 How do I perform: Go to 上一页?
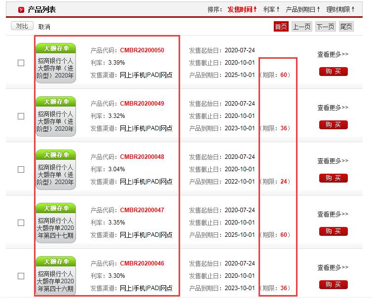(x=302, y=27)
